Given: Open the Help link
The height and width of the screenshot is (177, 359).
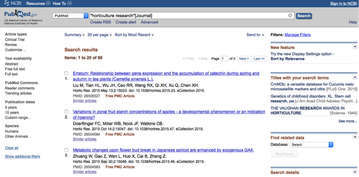Looking at the screenshot, I should 353,22.
